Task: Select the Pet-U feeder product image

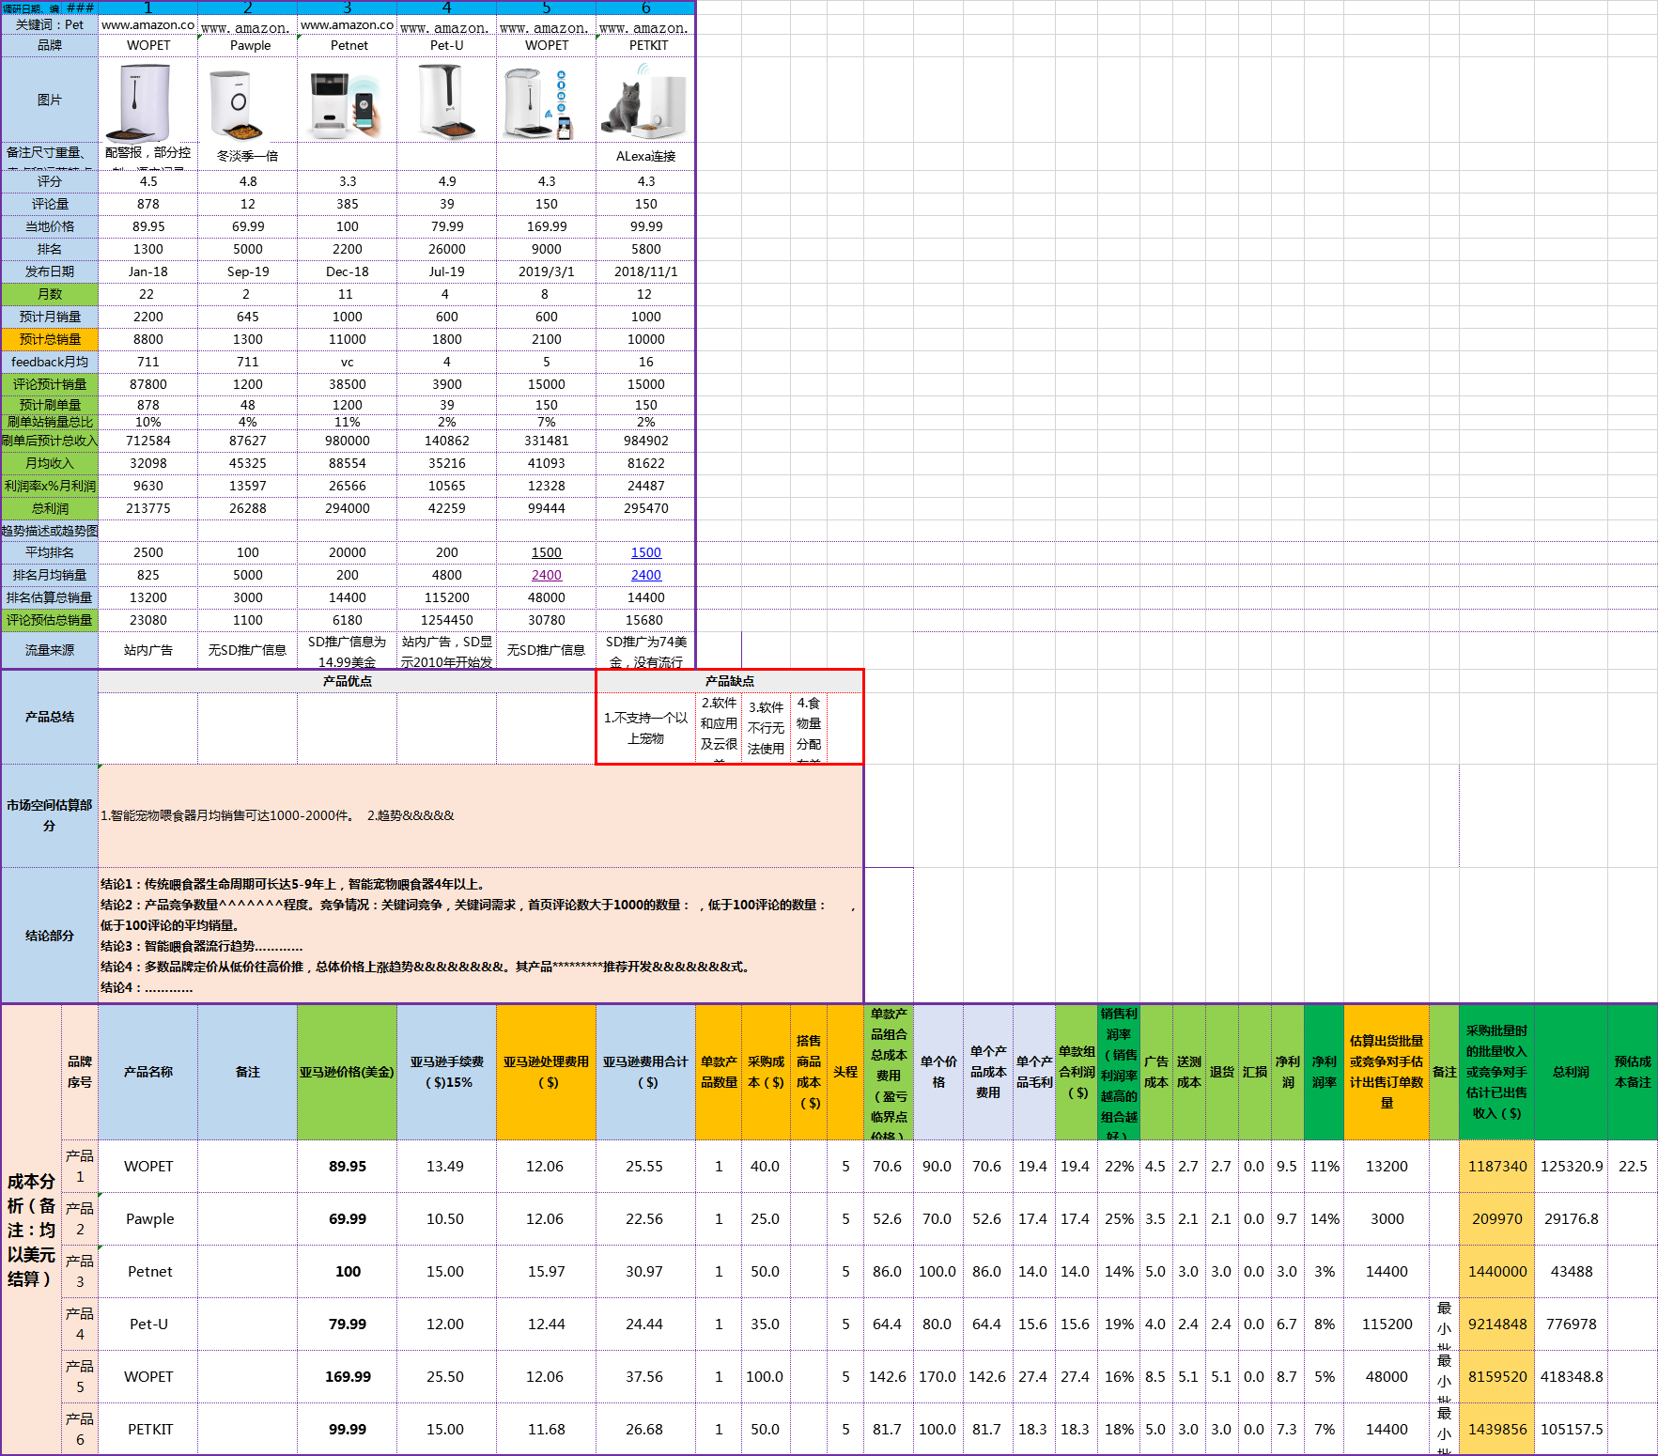Action: tap(446, 101)
